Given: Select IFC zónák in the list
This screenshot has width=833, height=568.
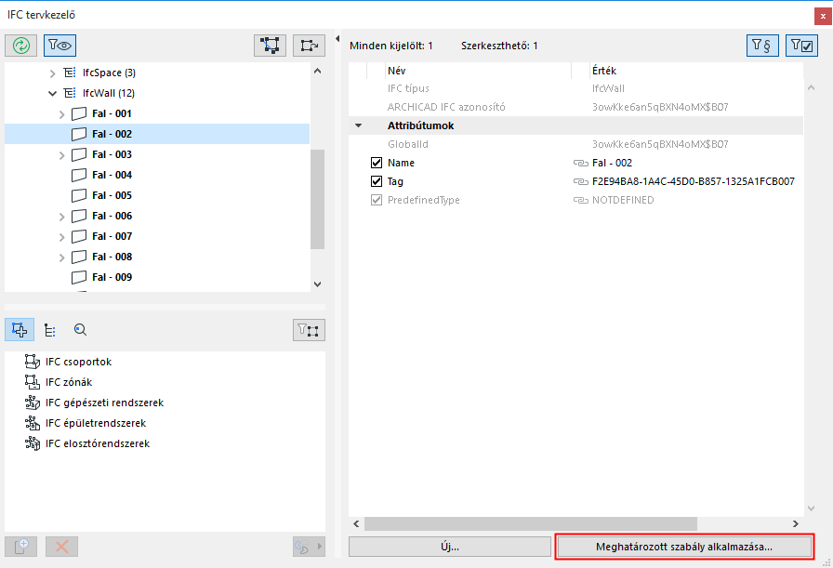Looking at the screenshot, I should [x=69, y=383].
